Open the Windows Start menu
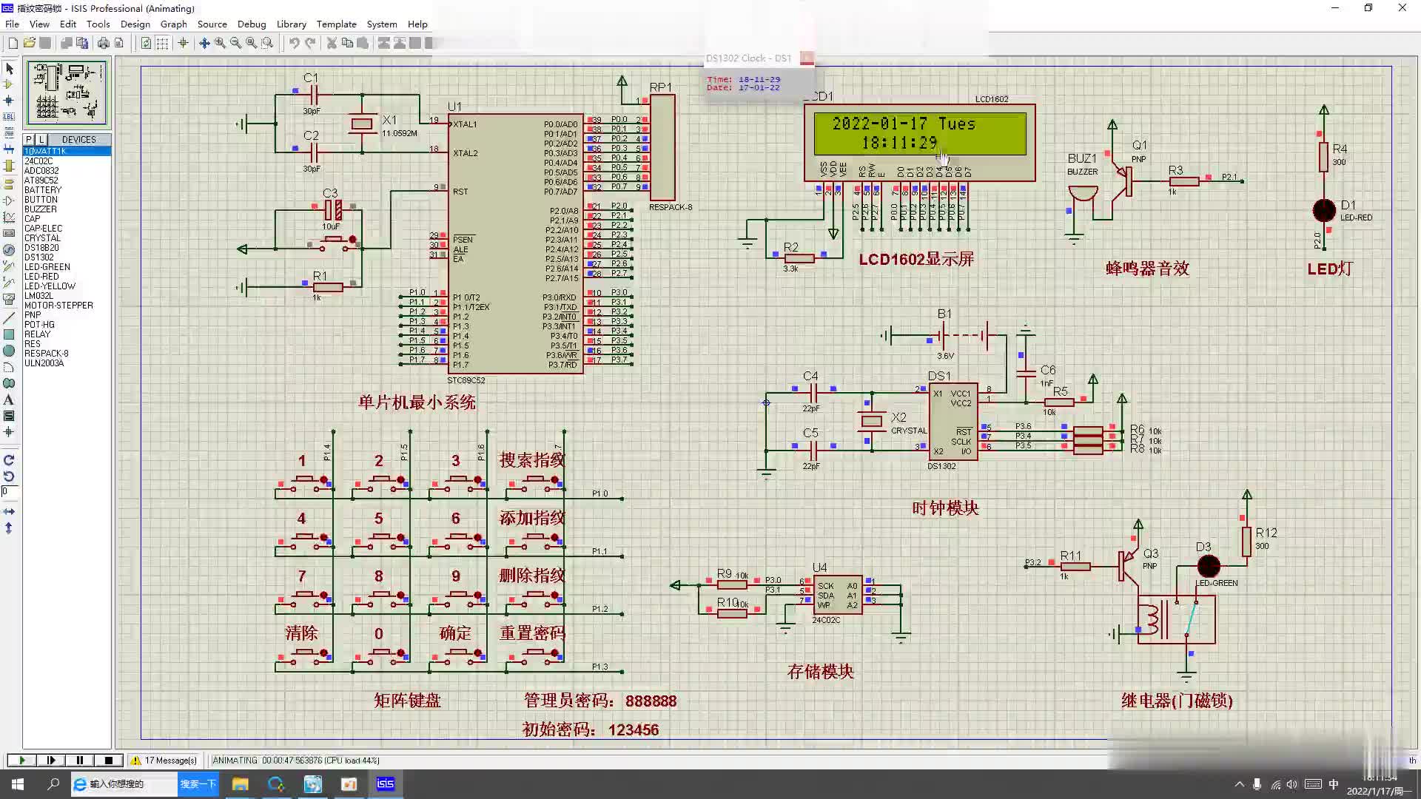This screenshot has height=799, width=1421. coord(18,783)
